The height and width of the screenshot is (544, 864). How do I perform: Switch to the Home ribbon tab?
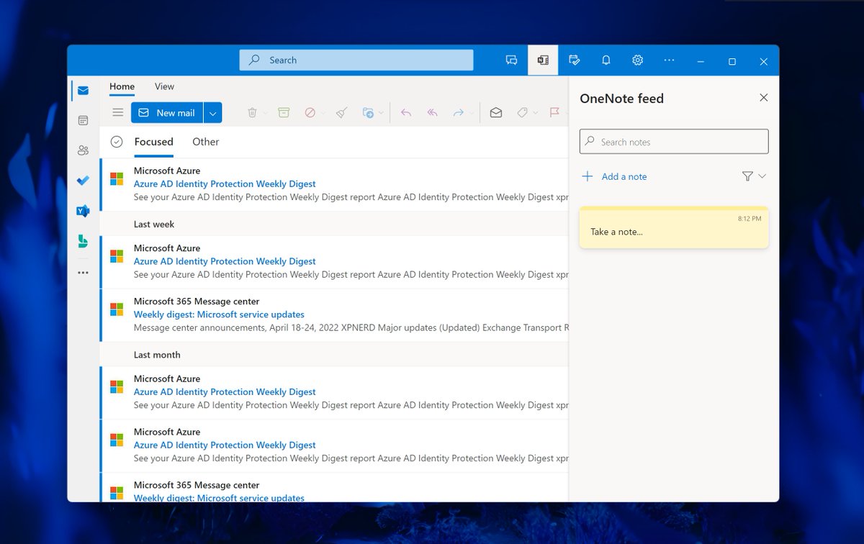(122, 86)
